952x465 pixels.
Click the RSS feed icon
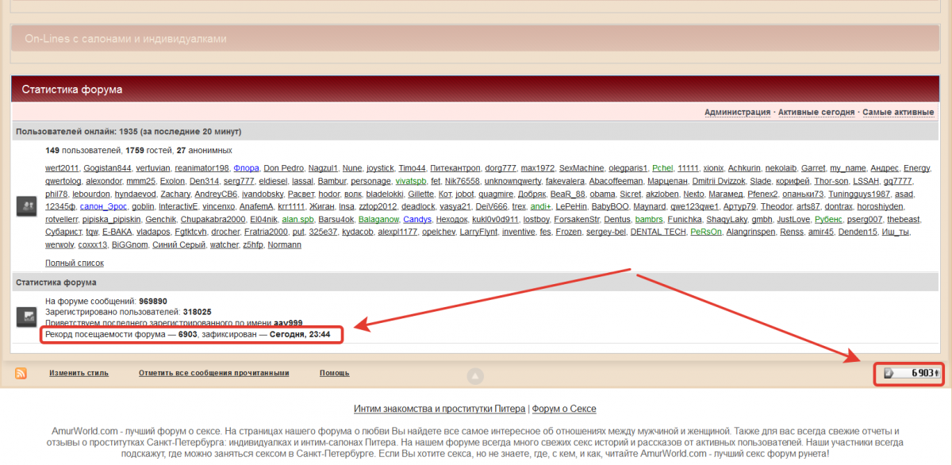[21, 373]
